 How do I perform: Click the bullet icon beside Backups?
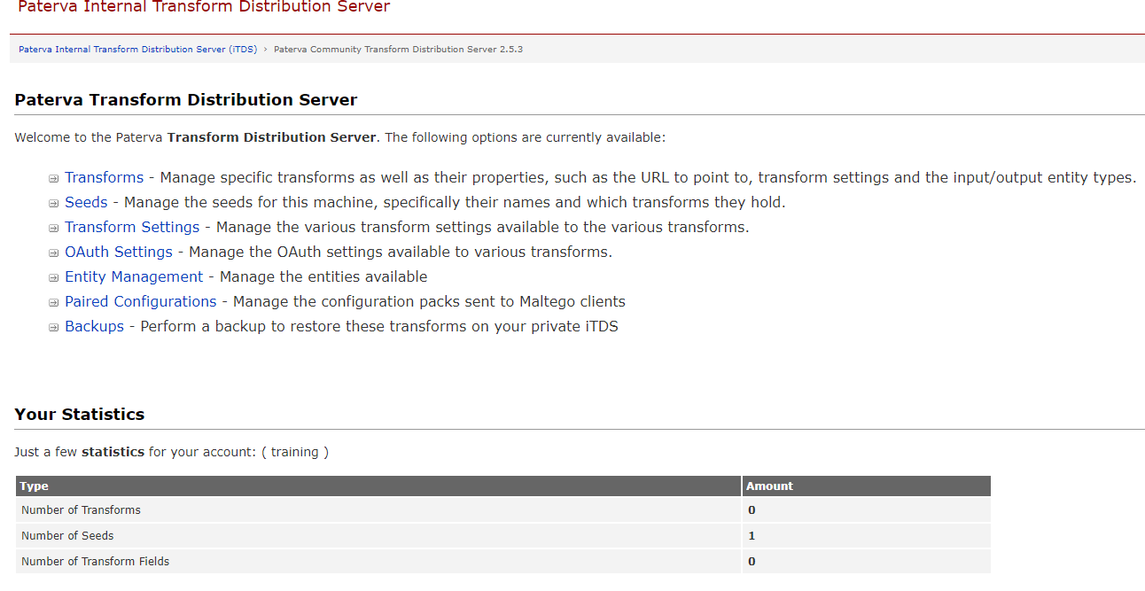click(54, 327)
